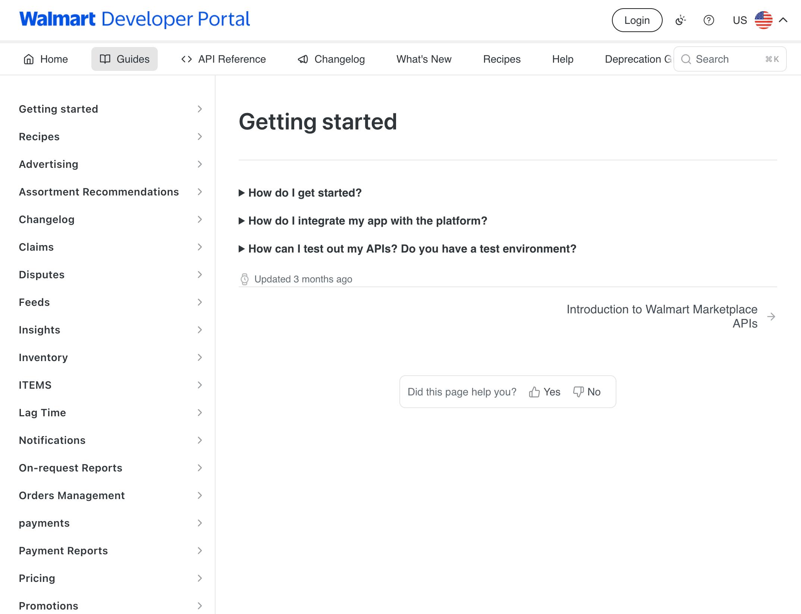Go to the Home tab
The image size is (801, 614).
(45, 59)
